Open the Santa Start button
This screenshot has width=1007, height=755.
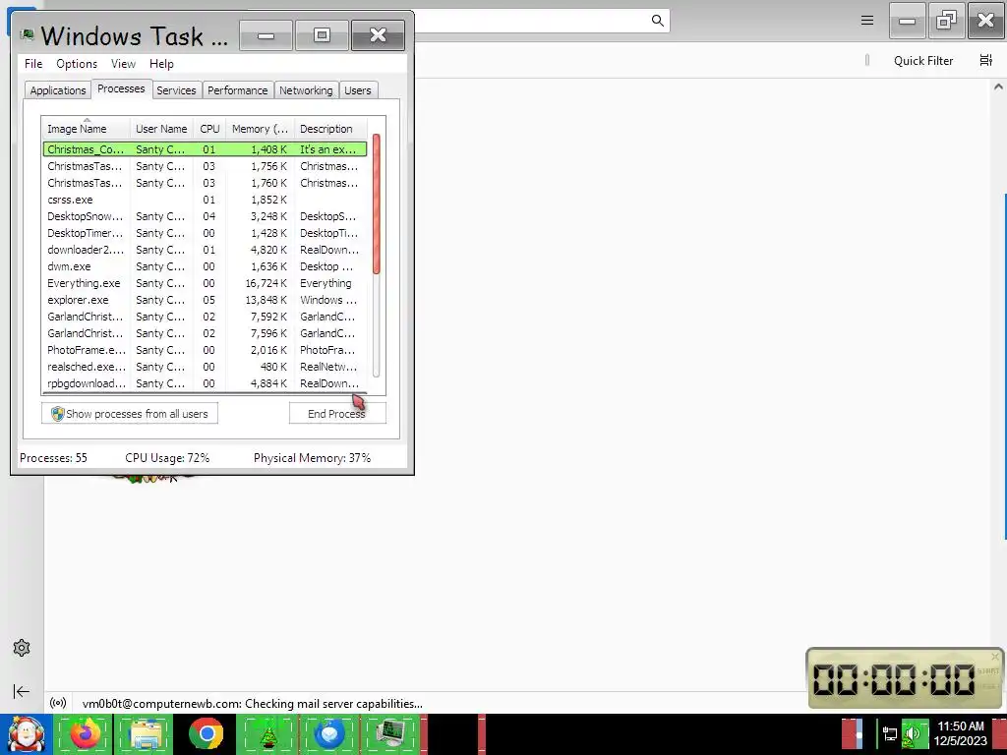coord(26,734)
